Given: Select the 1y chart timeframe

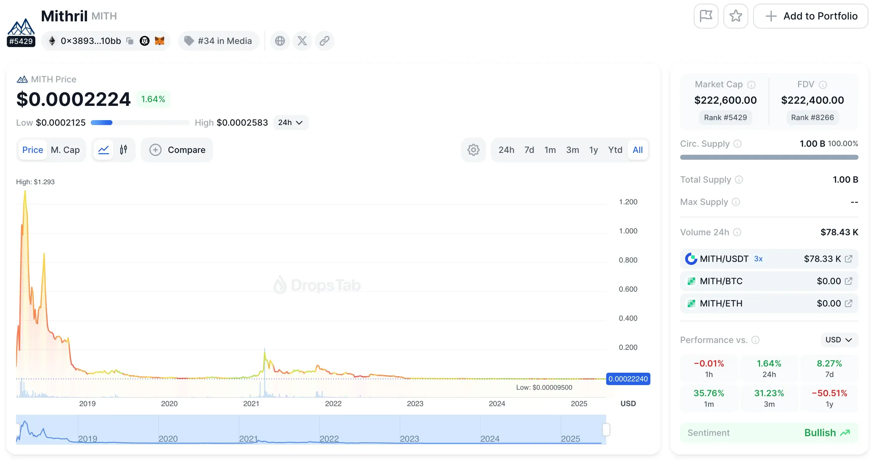Looking at the screenshot, I should coord(593,150).
